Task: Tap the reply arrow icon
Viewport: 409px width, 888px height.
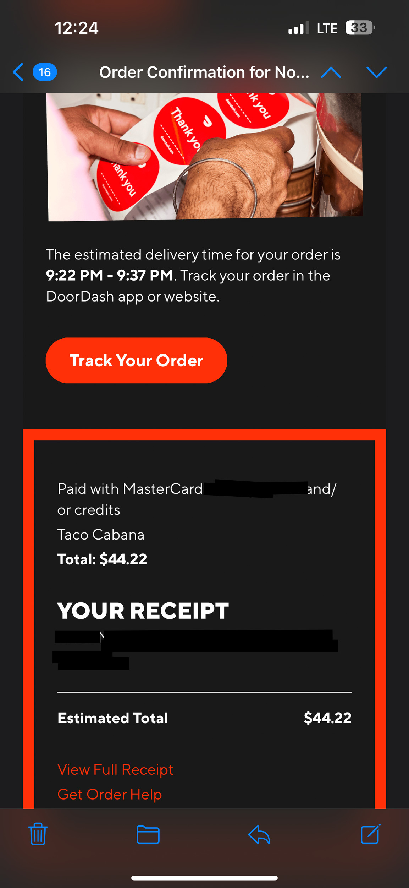Action: [259, 834]
